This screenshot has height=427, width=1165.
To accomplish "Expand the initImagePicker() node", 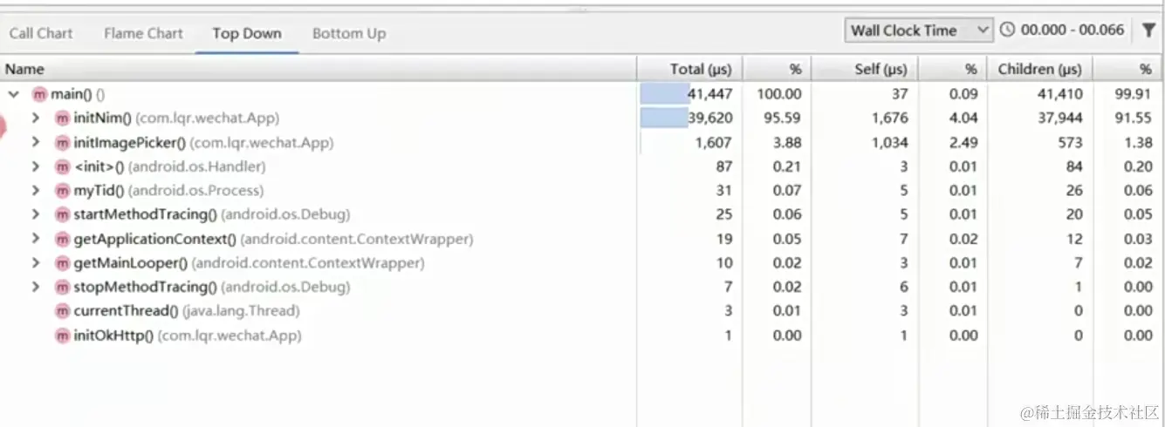I will click(36, 142).
